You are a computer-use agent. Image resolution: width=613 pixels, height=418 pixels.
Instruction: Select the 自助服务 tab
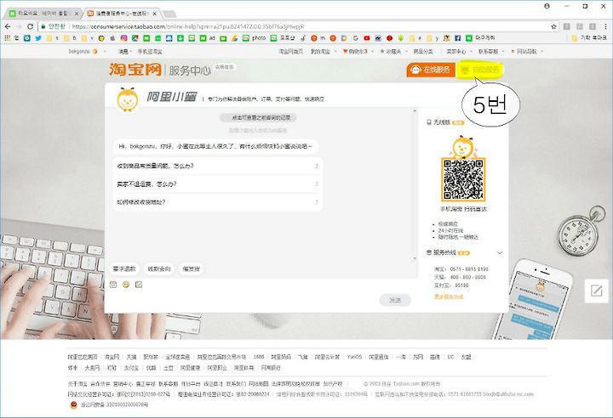click(x=480, y=70)
